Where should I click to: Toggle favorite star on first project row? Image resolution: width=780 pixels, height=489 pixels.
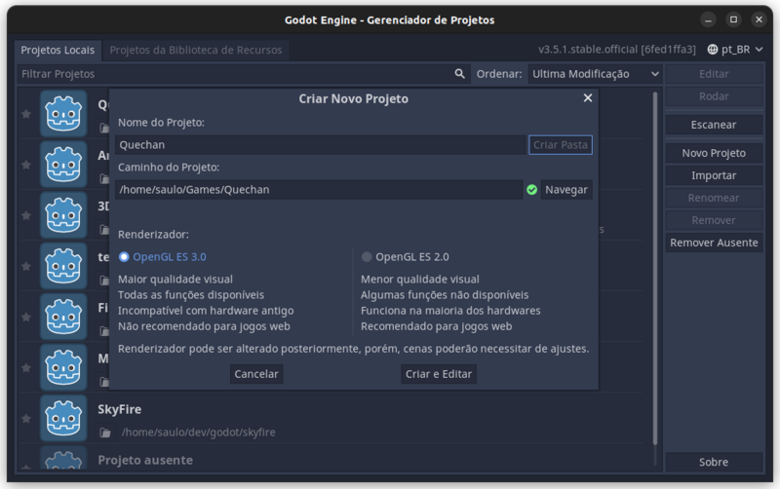coord(26,114)
